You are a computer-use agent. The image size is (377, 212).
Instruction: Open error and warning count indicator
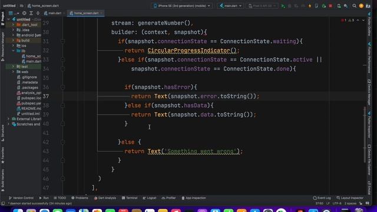(348, 21)
